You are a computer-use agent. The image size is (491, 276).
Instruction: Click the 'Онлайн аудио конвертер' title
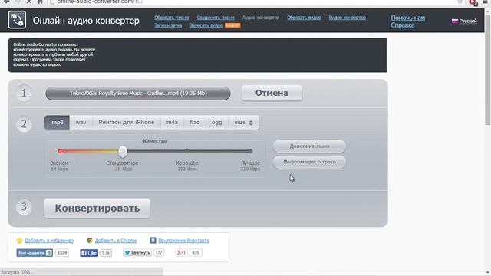[86, 21]
